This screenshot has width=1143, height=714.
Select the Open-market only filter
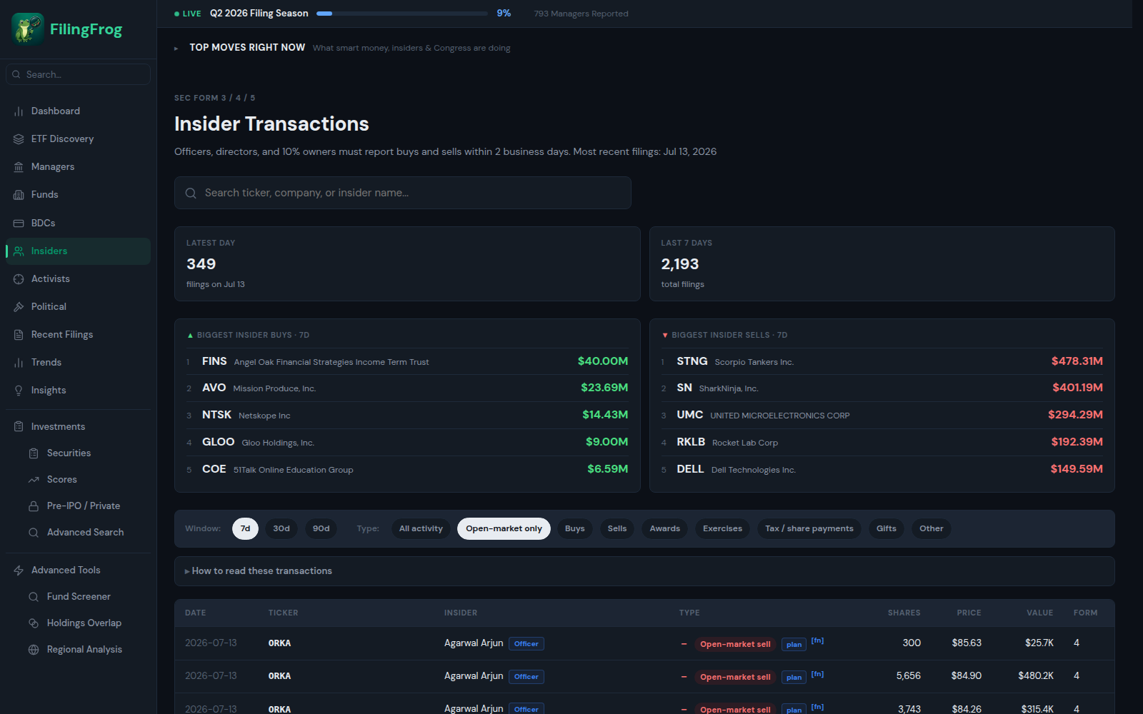click(504, 528)
